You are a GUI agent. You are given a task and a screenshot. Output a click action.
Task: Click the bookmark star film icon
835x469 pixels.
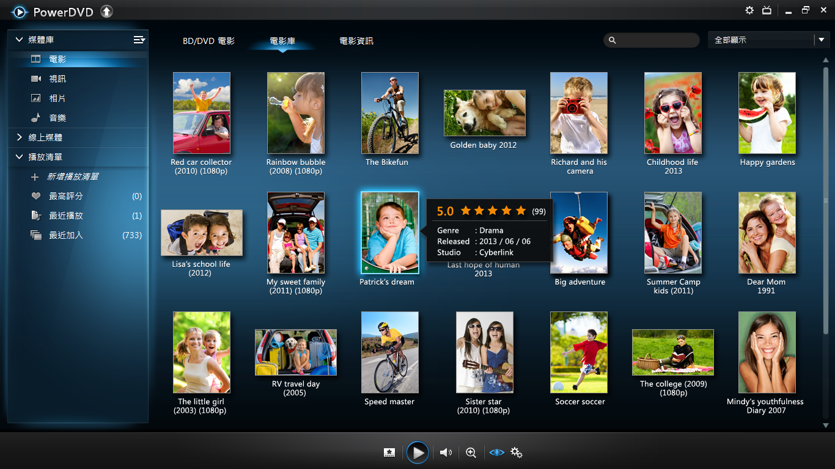(389, 453)
